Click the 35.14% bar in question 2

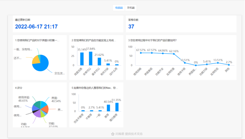pos(82,59)
